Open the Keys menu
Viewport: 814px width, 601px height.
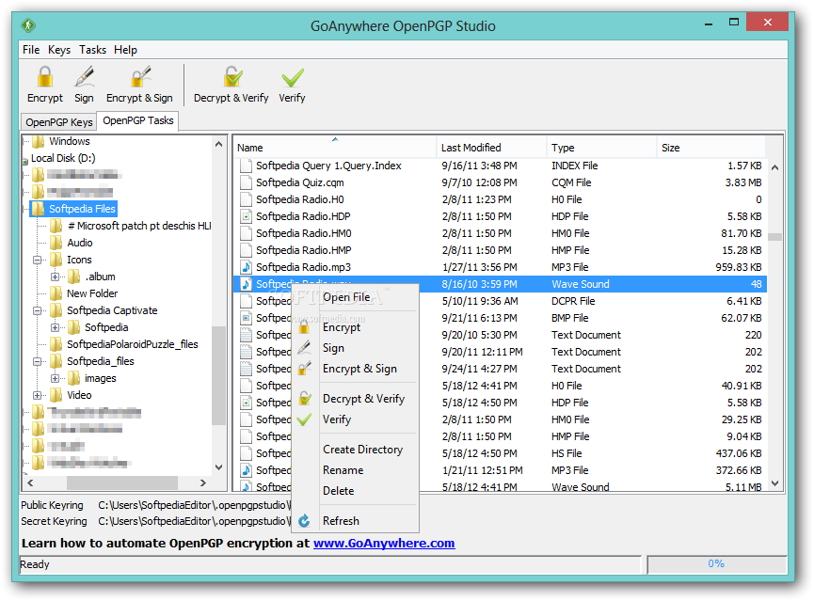(59, 50)
